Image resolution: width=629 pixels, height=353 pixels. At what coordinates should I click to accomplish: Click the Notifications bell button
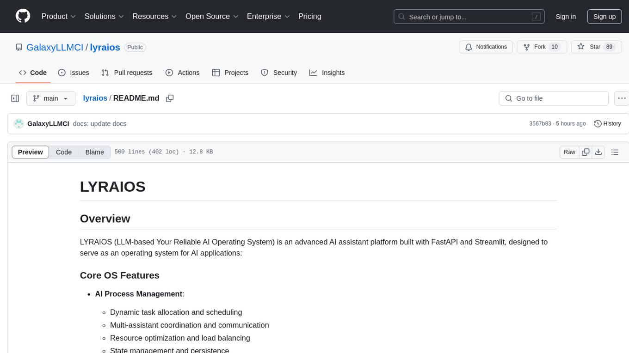(486, 47)
